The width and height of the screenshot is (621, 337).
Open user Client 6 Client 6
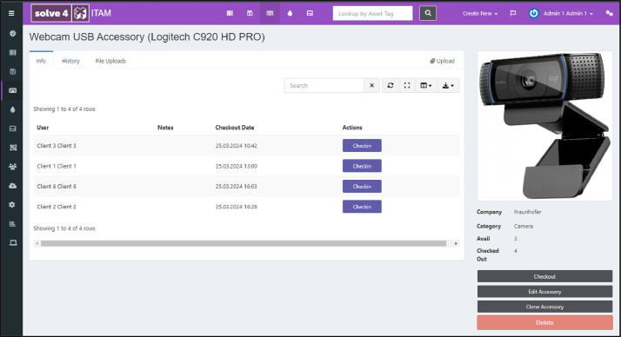tap(57, 186)
